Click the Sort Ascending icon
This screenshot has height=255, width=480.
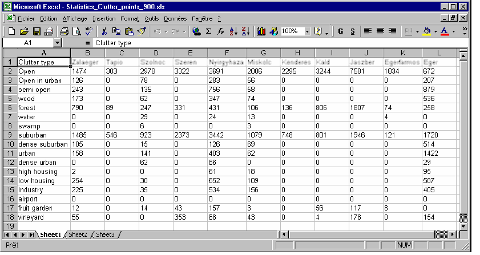pyautogui.click(x=234, y=31)
